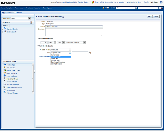Viewport: 164px width, 131px height.
Task: Open the Object Workflows link
Action: [12, 79]
